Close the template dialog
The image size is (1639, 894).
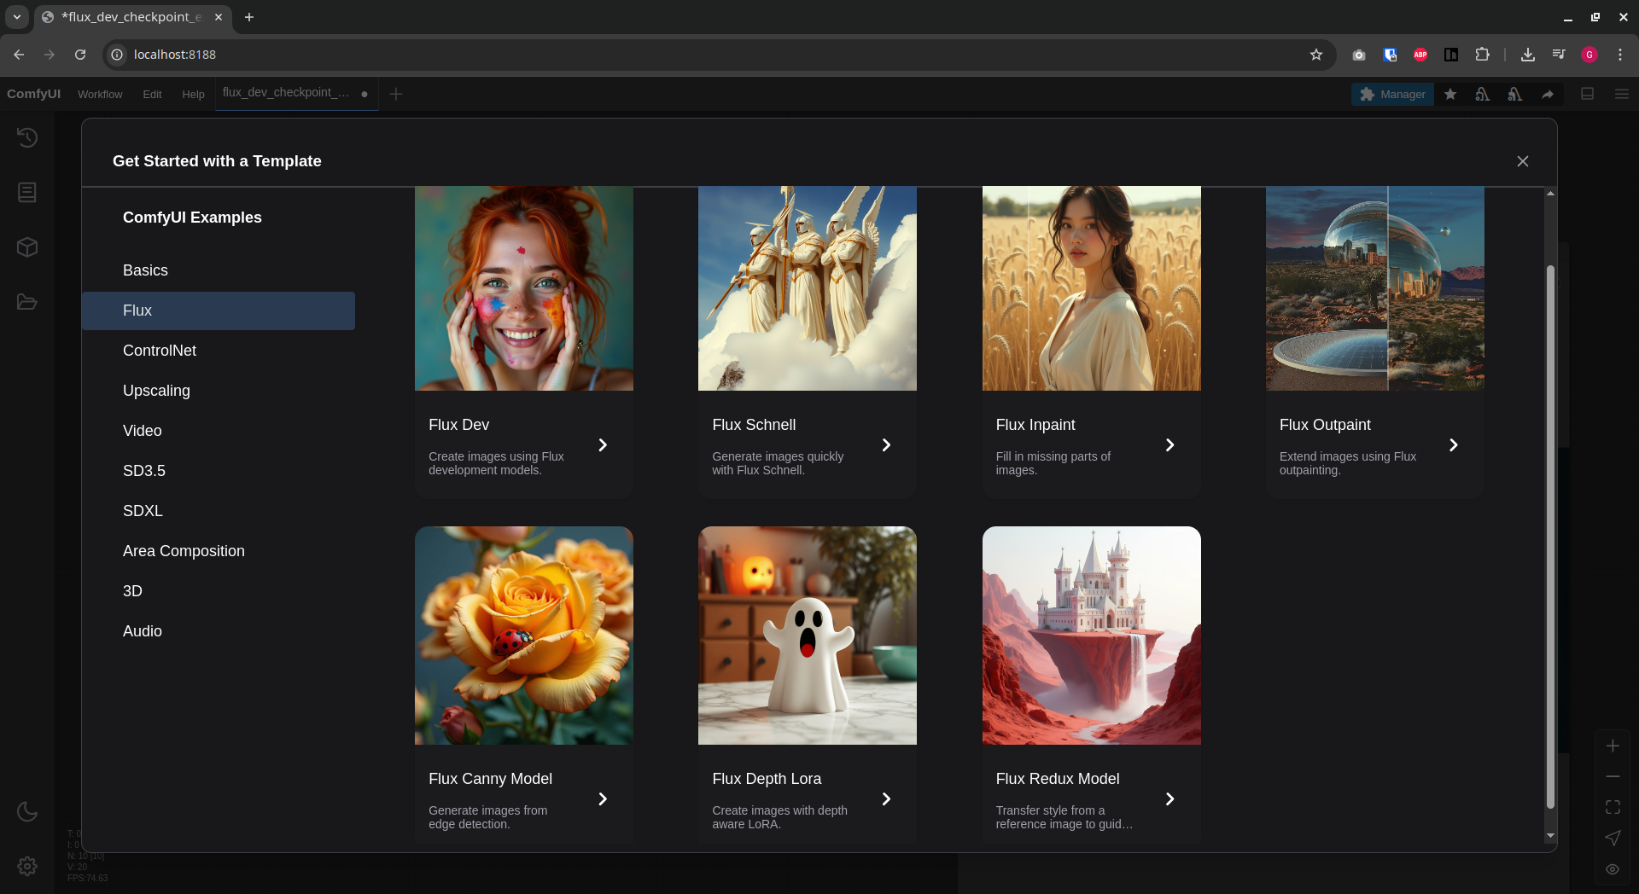click(x=1523, y=160)
